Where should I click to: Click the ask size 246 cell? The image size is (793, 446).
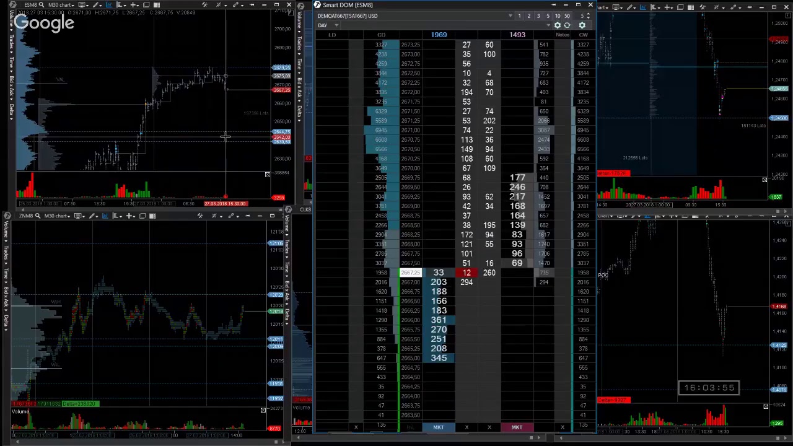click(517, 187)
